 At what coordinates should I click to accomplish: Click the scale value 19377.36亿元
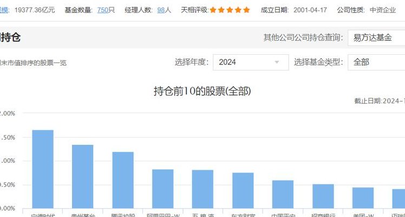pos(35,10)
